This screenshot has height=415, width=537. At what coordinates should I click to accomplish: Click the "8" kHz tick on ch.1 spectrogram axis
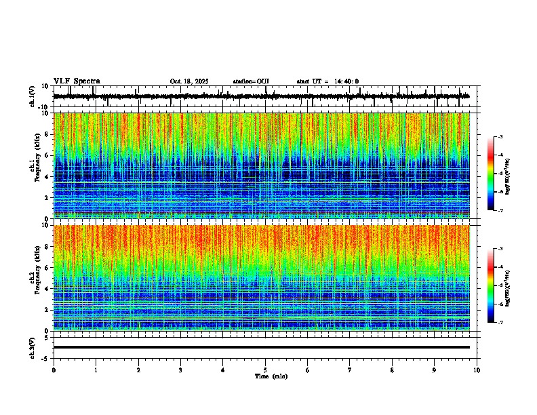[47, 134]
